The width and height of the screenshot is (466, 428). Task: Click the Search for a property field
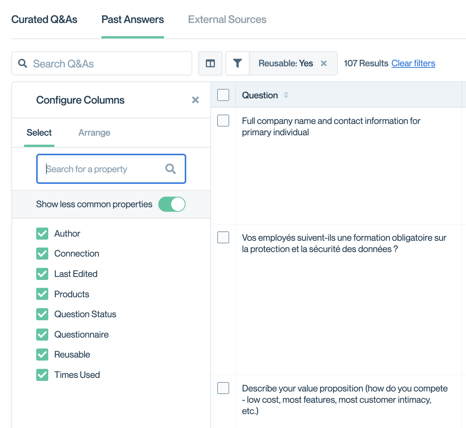pos(104,169)
